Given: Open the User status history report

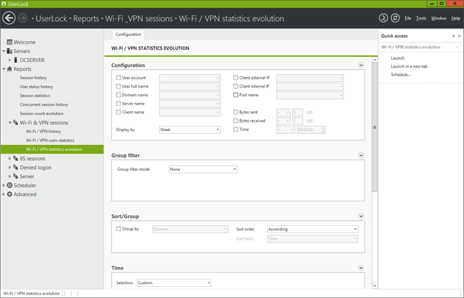Looking at the screenshot, I should 36,87.
